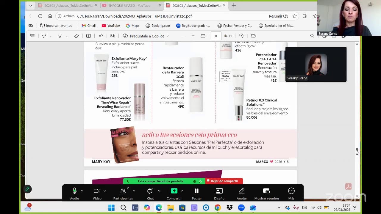Image resolution: width=381 pixels, height=214 pixels.
Task: Open Windows taskbar search
Action: (x=124, y=207)
